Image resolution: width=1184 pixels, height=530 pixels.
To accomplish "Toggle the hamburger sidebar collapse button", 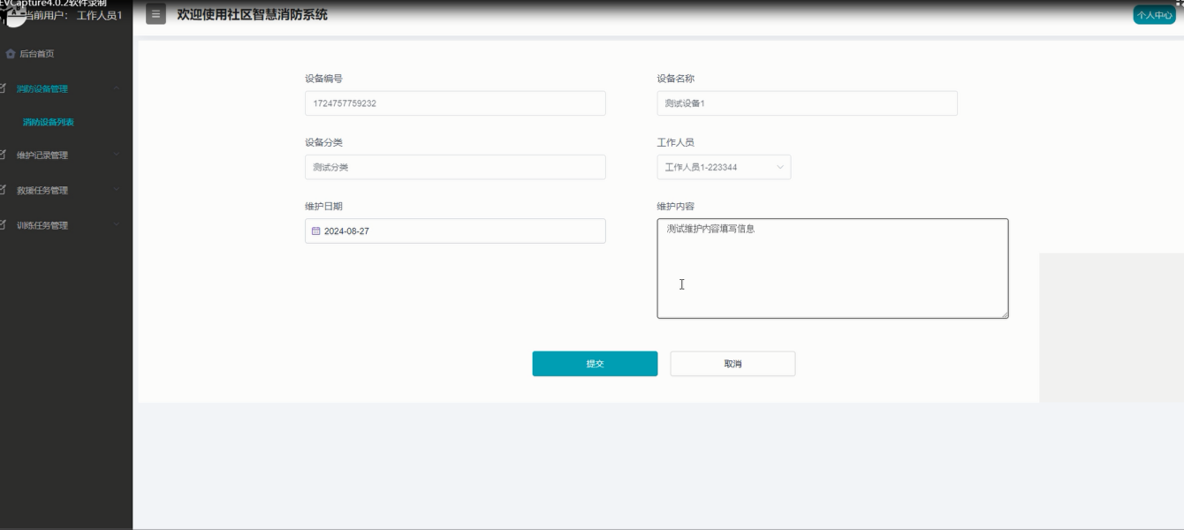I will click(156, 14).
